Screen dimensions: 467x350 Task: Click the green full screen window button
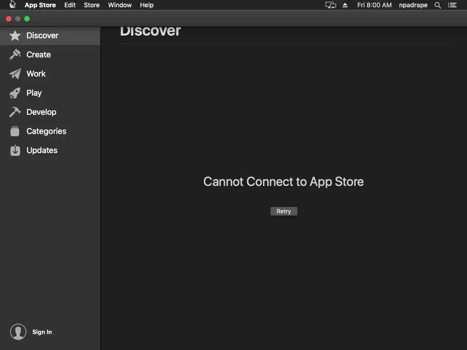click(x=27, y=19)
